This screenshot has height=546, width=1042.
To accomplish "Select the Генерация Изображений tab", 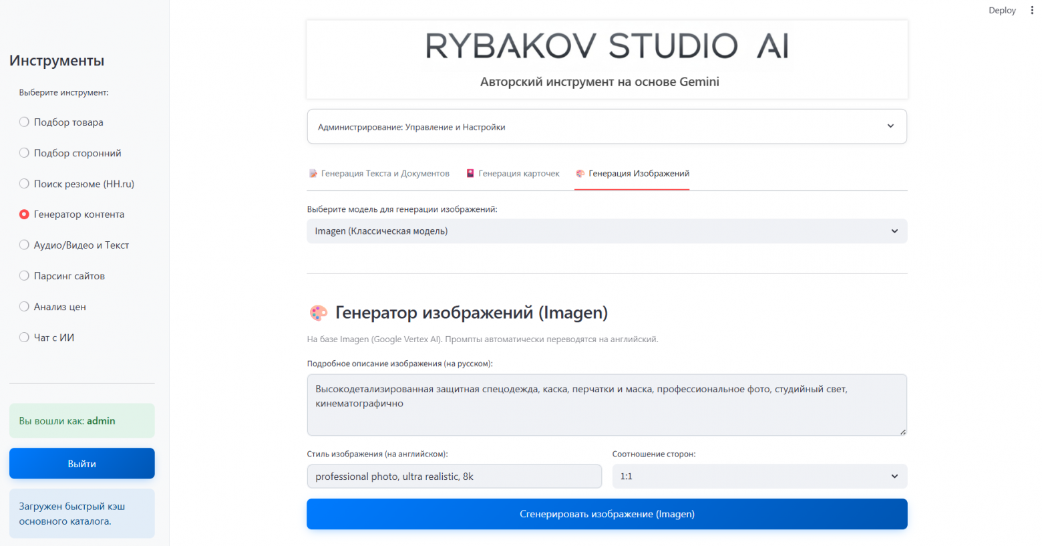I will (x=632, y=174).
